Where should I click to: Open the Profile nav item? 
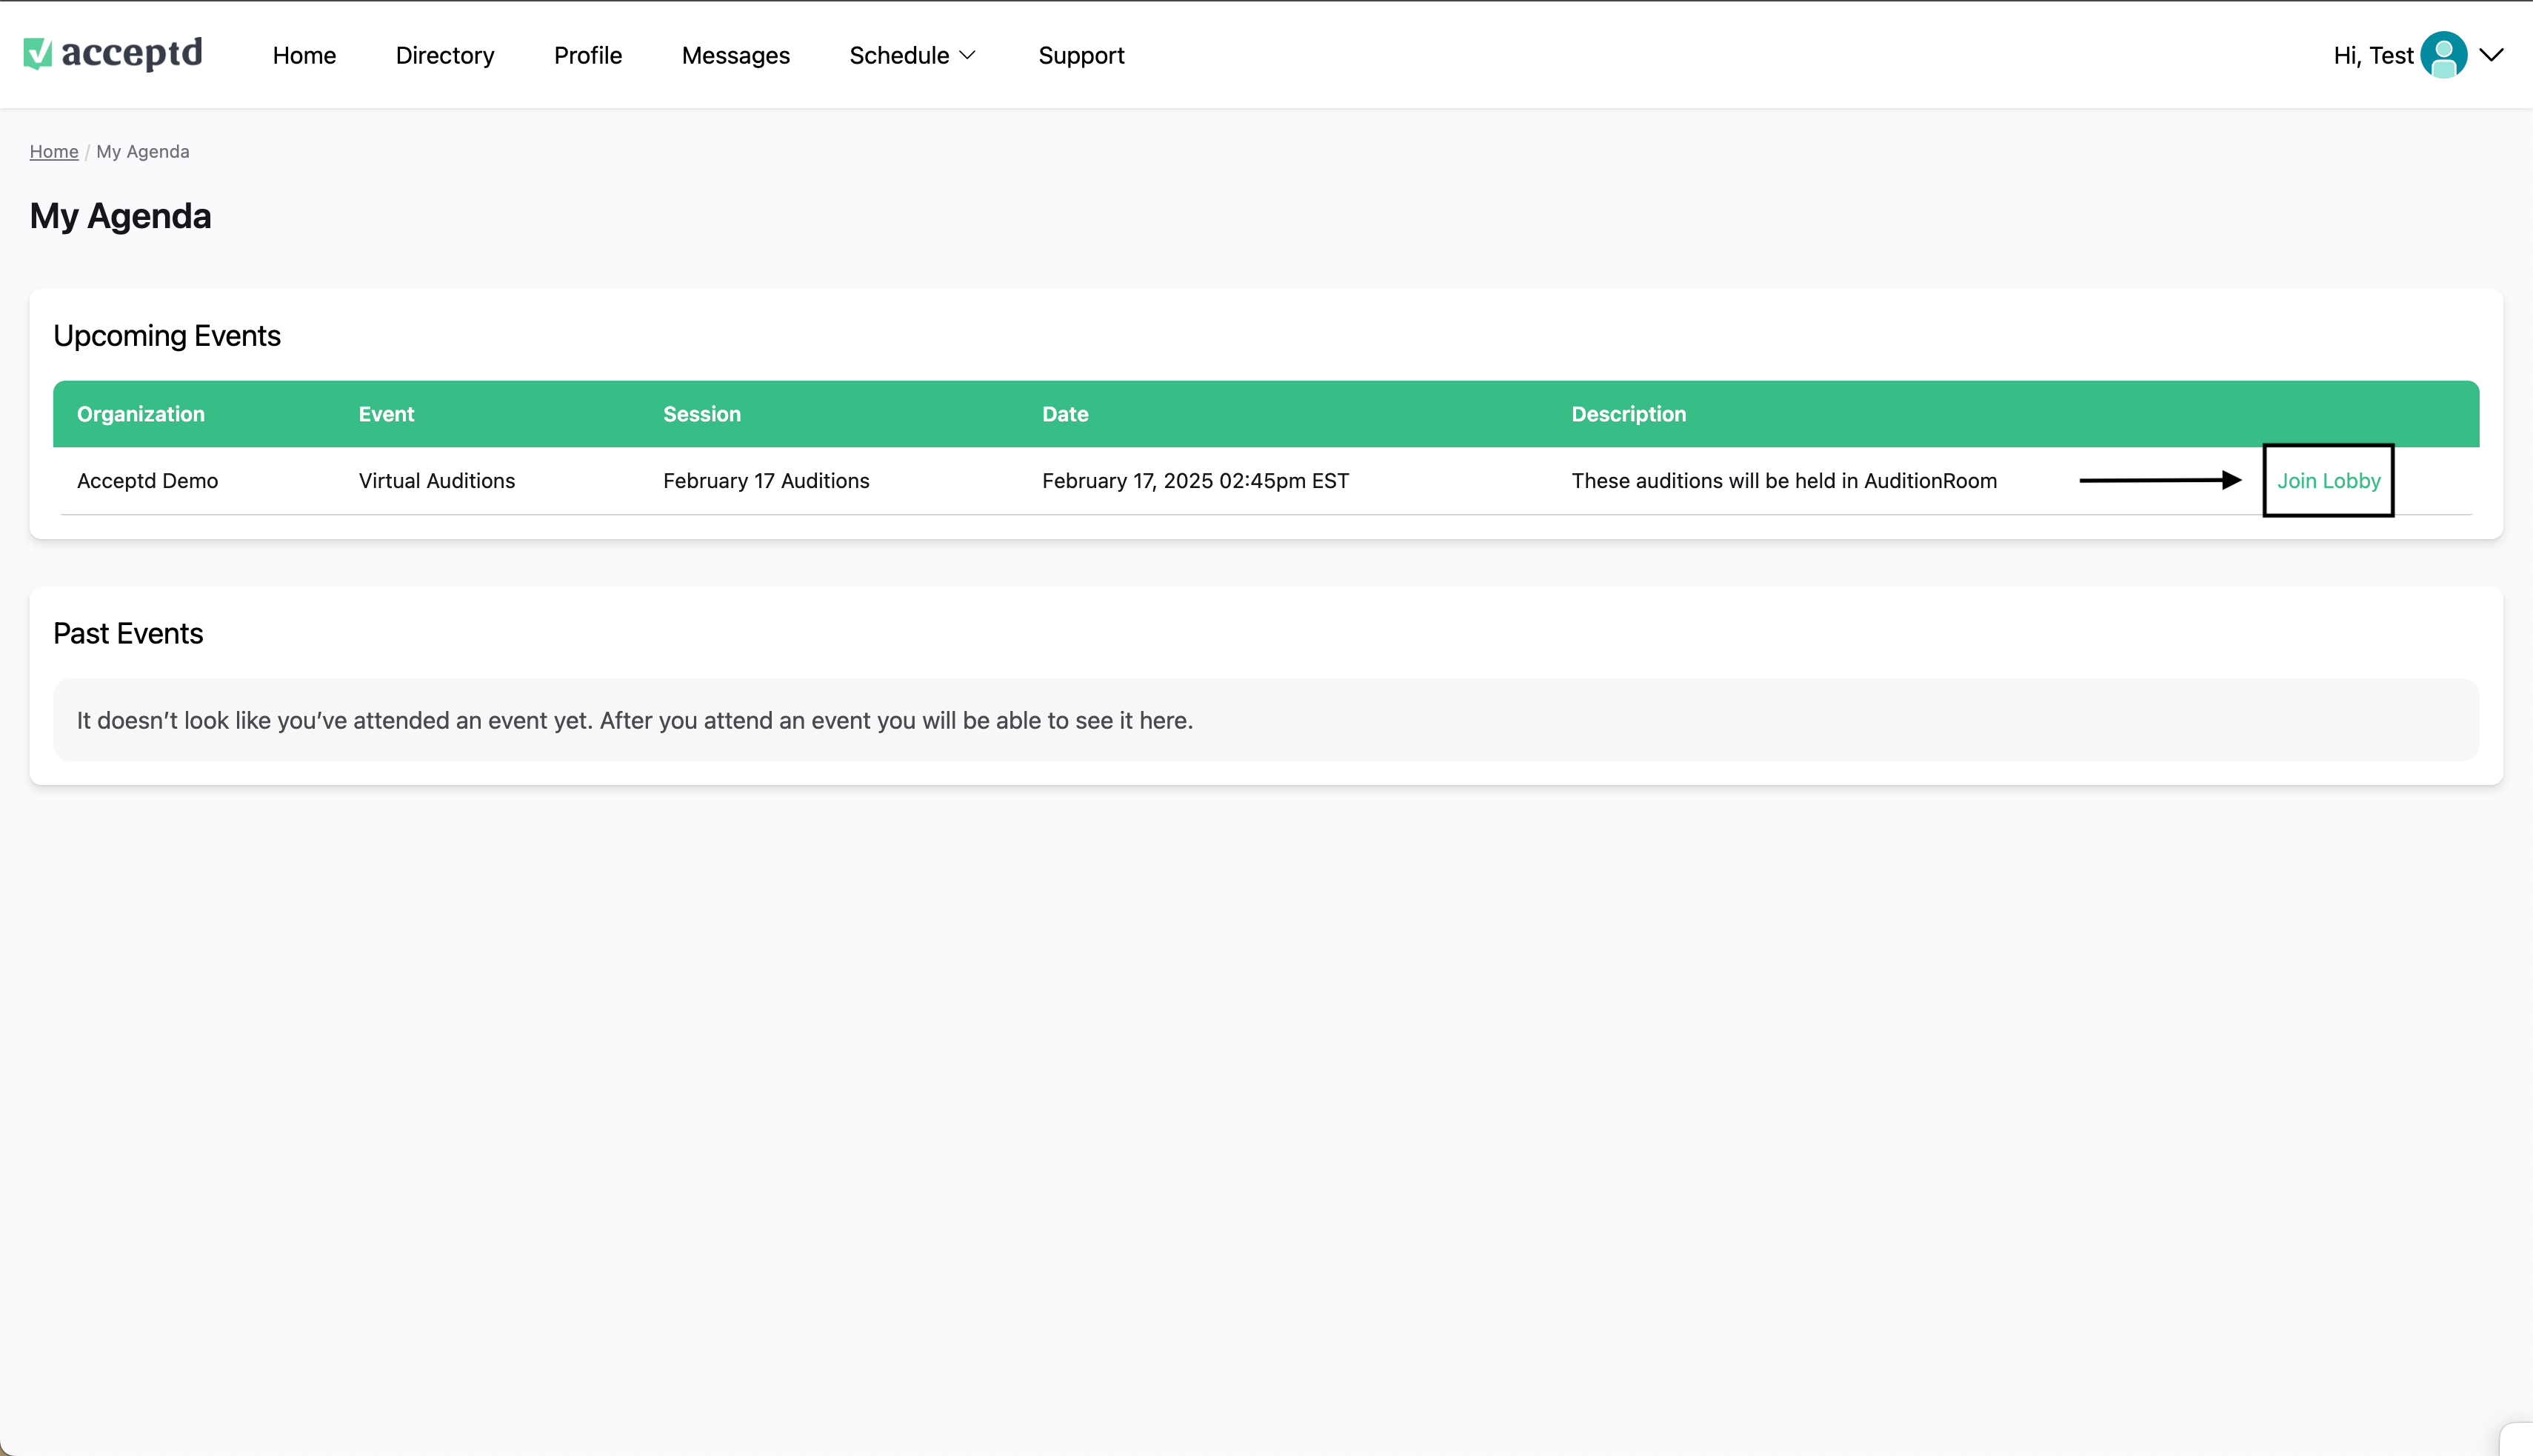click(588, 55)
